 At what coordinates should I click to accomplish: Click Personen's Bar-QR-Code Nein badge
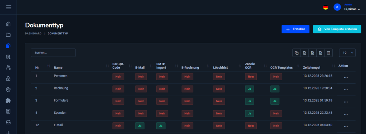pos(118,77)
